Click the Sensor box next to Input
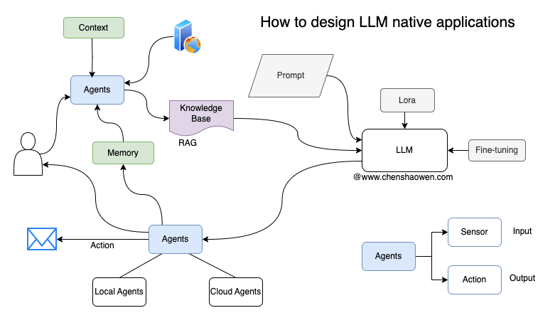Screen dimensions: 560x335 click(x=475, y=232)
